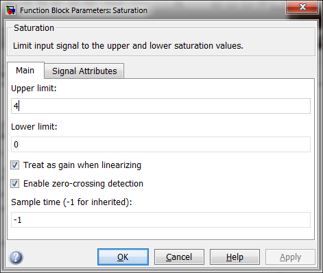The image size is (323, 273).
Task: Focus the Upper limit input field
Action: click(x=160, y=106)
